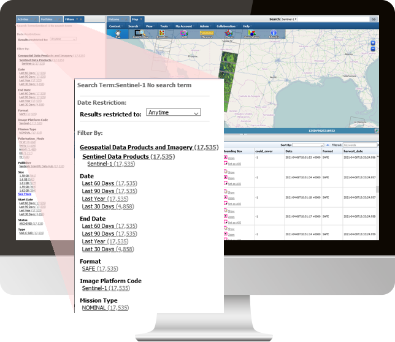Image resolution: width=395 pixels, height=342 pixels.
Task: Open the Welcome tab dropdown arrow
Action: point(123,20)
